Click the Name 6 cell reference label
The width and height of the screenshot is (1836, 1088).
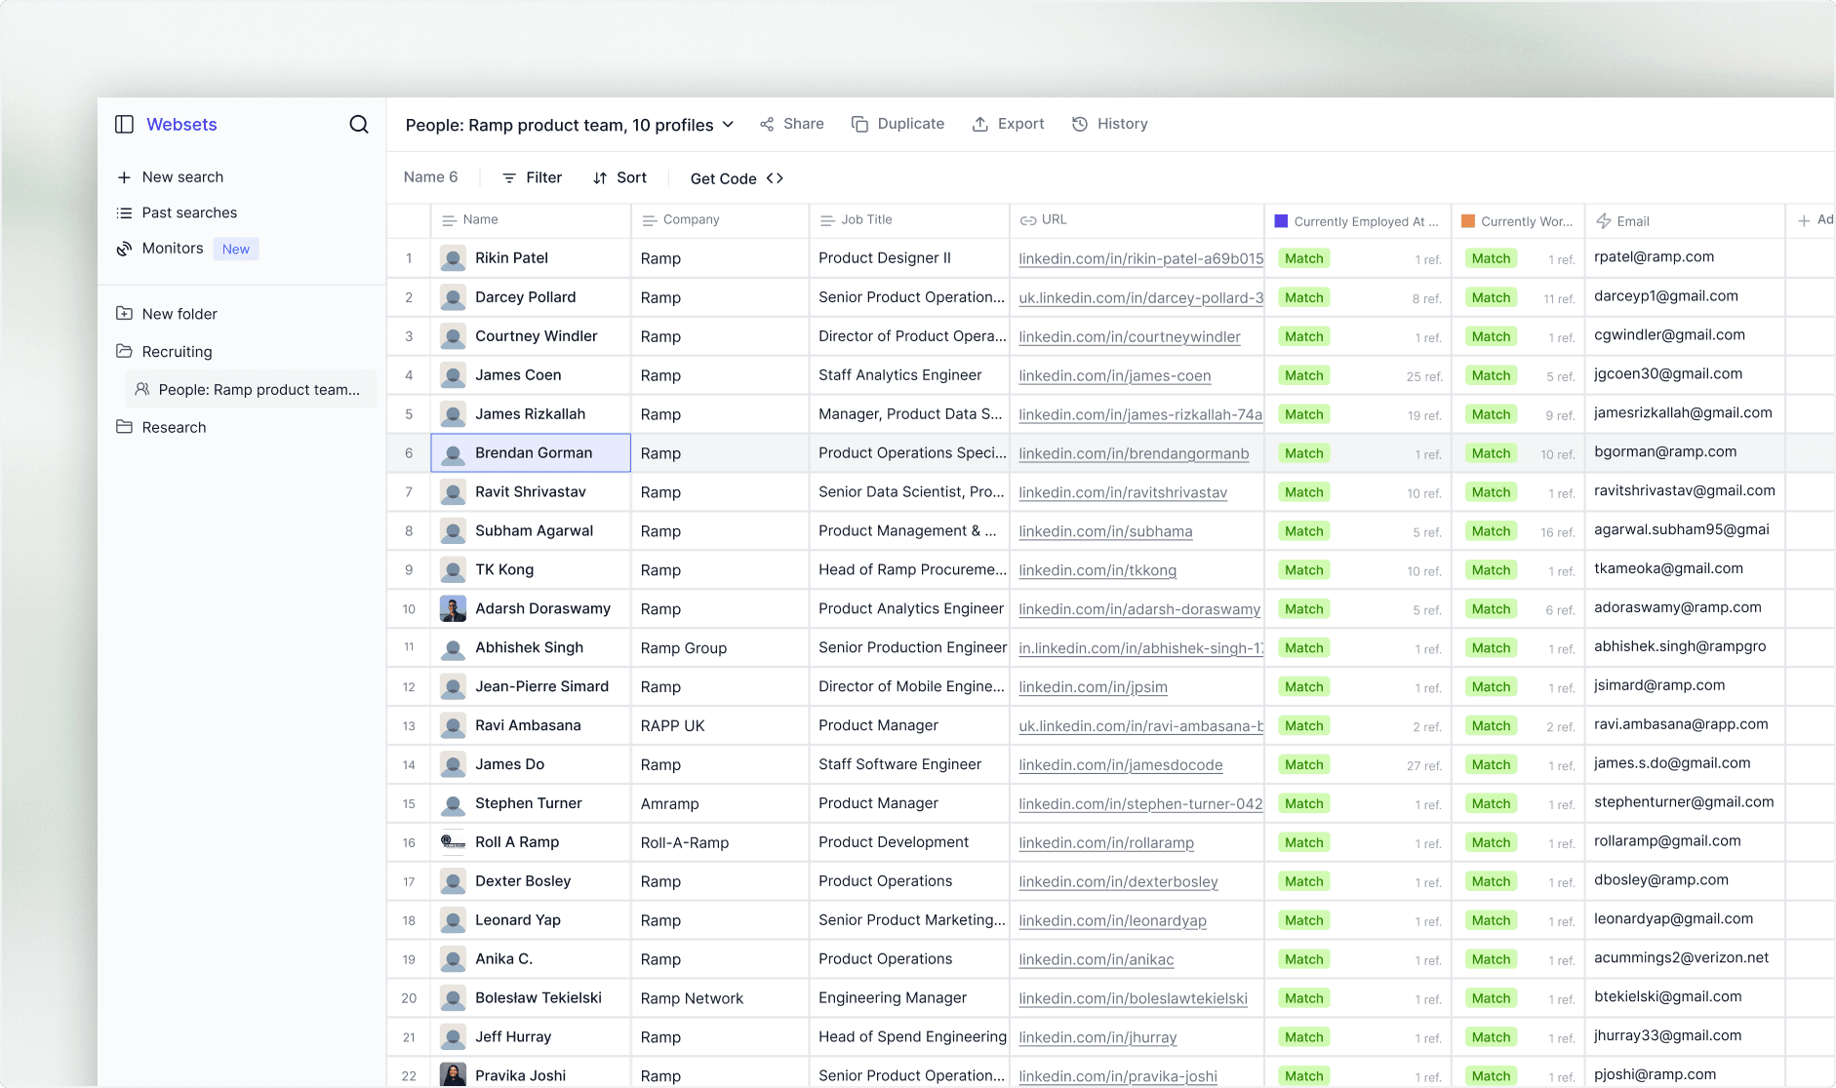430,177
